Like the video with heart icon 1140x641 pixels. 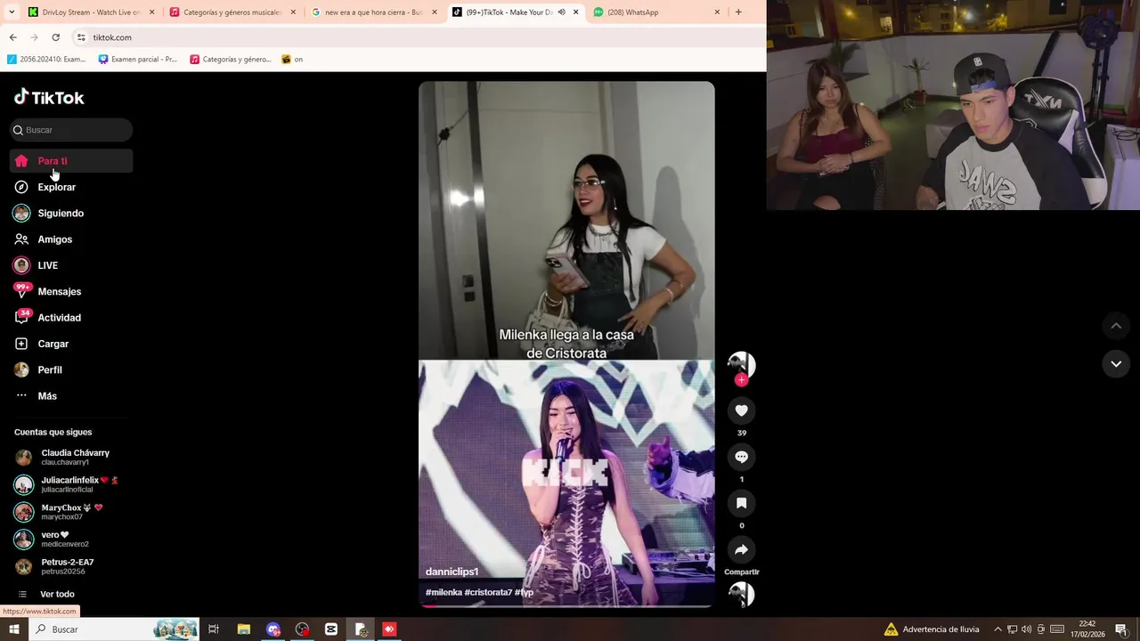pyautogui.click(x=741, y=410)
